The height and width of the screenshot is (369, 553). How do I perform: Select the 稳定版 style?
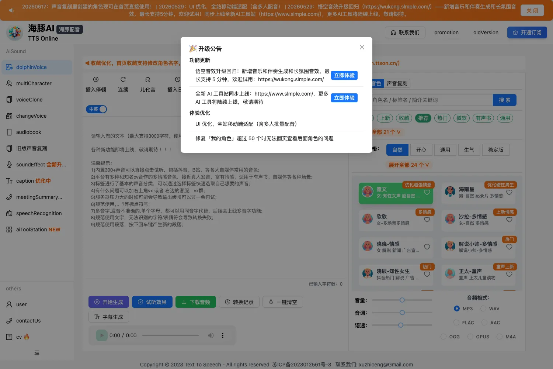496,150
